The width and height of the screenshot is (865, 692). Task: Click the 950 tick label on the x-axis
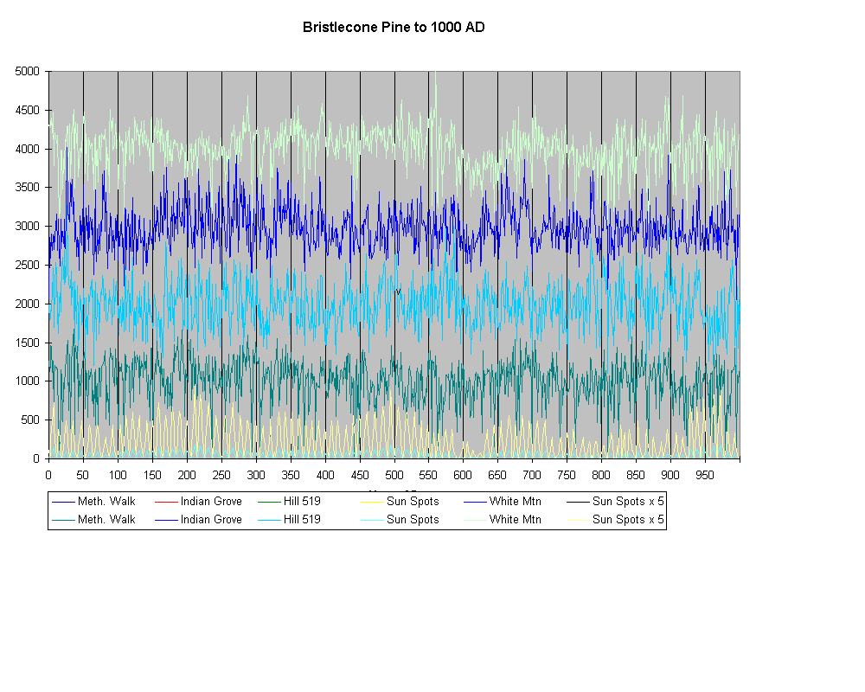coord(705,475)
